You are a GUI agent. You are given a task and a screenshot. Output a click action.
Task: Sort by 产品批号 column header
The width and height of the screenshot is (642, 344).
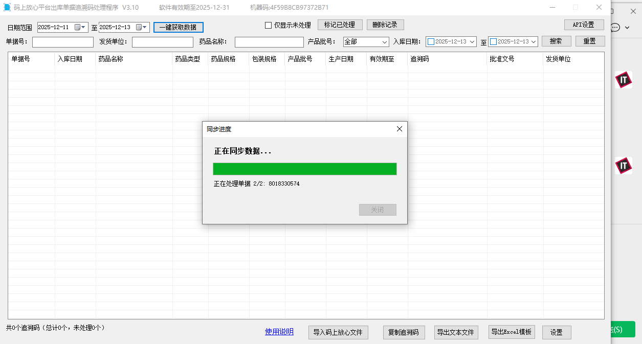coord(305,59)
